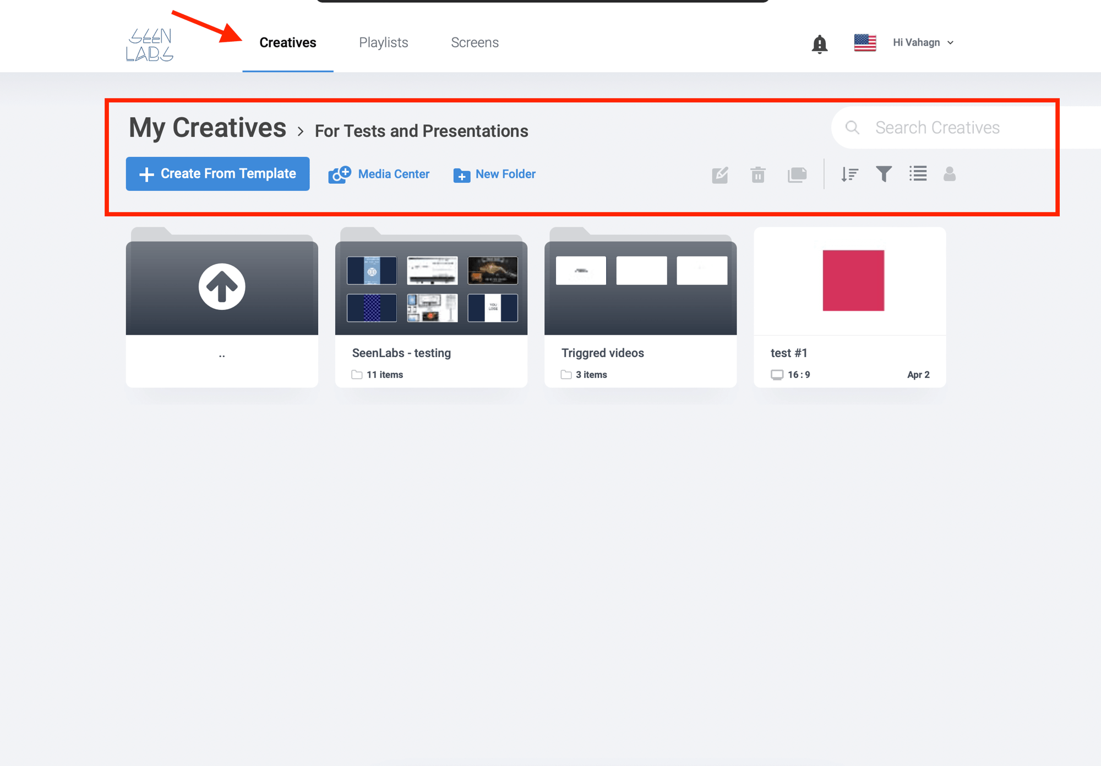Open the test #1 creative with the red swatch

tap(849, 307)
